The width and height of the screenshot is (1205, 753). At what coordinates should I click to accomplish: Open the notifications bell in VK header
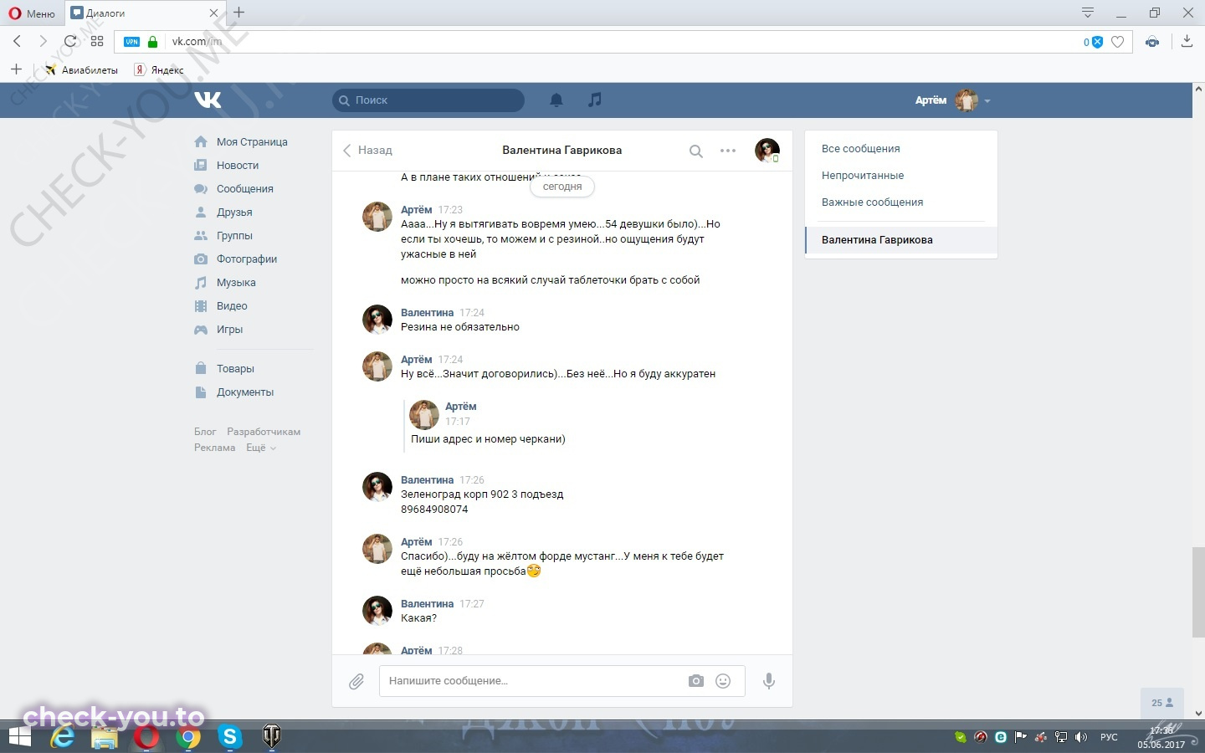[x=556, y=100]
